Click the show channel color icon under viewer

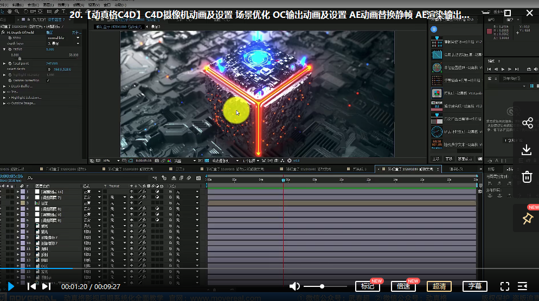click(x=169, y=161)
